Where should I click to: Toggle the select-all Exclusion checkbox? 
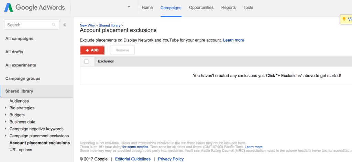[x=86, y=62]
